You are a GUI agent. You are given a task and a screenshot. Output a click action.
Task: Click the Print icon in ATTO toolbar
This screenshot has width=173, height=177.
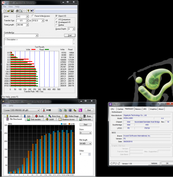point(17,11)
